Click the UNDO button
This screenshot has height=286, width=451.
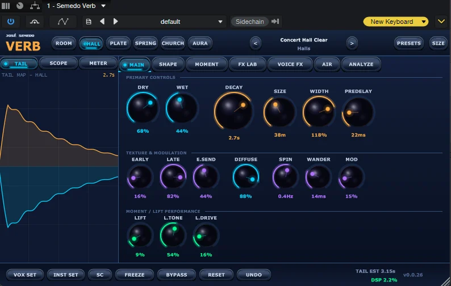pyautogui.click(x=254, y=275)
